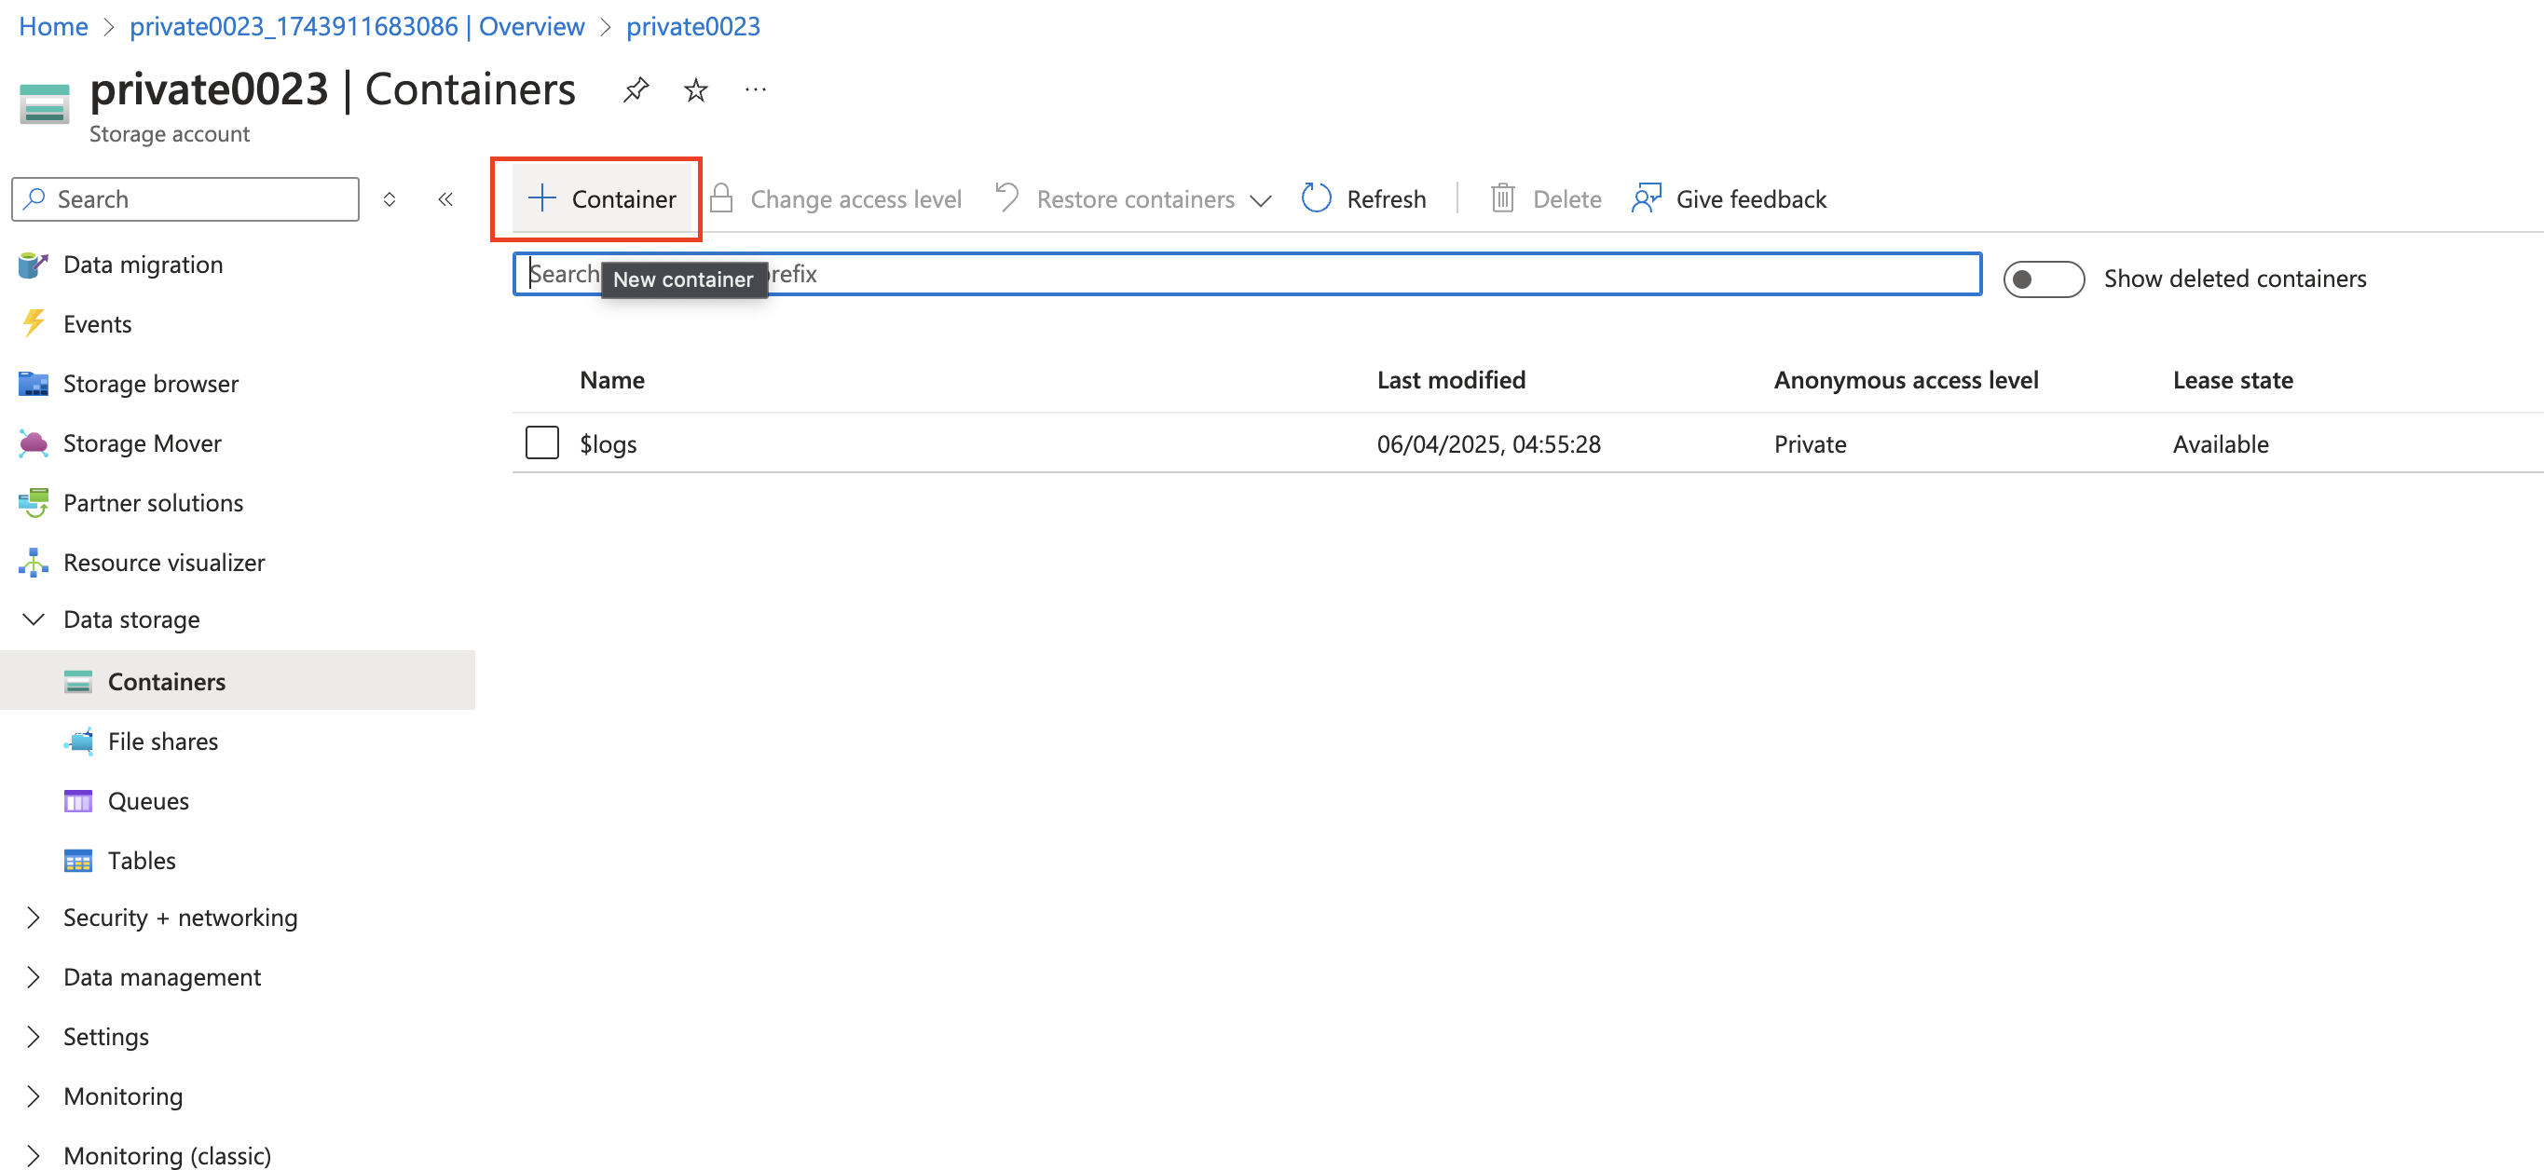This screenshot has height=1170, width=2544.
Task: Click Change access level text
Action: 855,199
